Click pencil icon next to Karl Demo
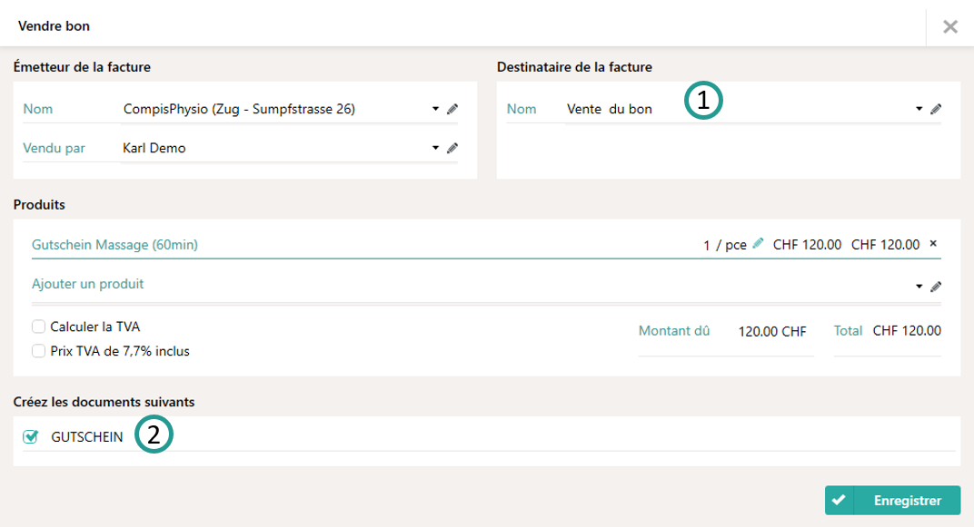 click(x=452, y=149)
